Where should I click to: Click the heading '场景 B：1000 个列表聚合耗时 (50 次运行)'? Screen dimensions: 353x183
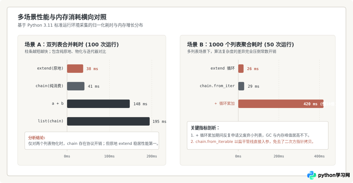click(240, 45)
